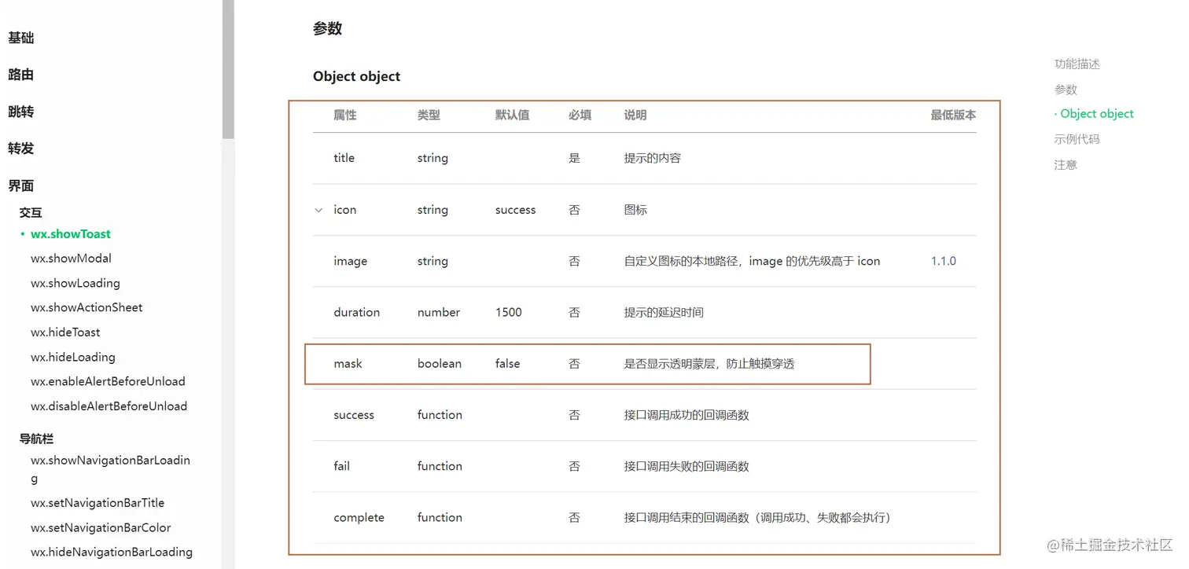This screenshot has height=569, width=1189.
Task: Click the 默认值 column header
Action: tap(513, 115)
